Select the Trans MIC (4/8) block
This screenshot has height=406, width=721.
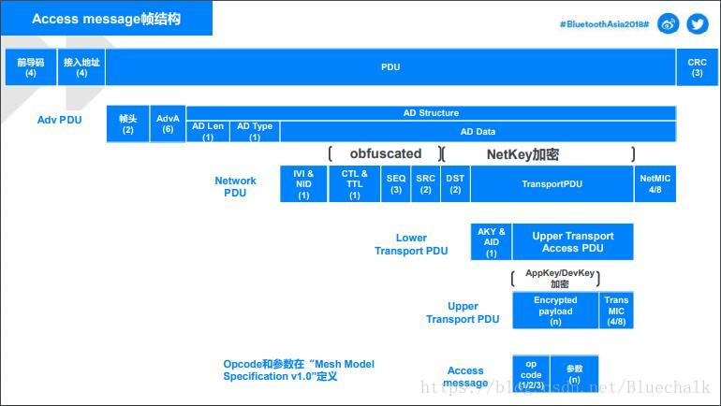coord(616,311)
